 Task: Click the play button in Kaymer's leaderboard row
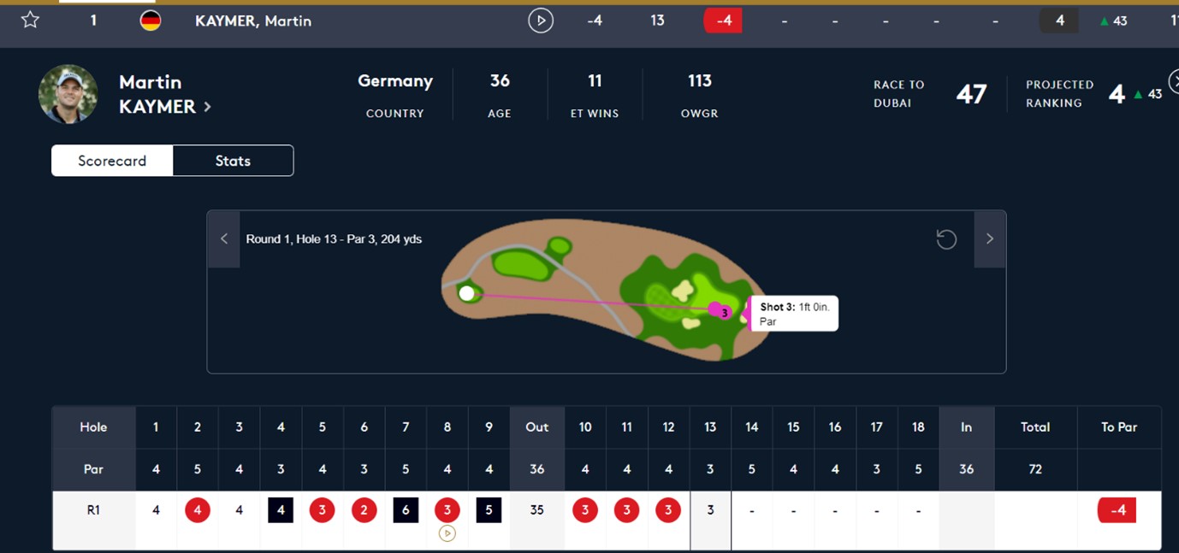click(540, 20)
